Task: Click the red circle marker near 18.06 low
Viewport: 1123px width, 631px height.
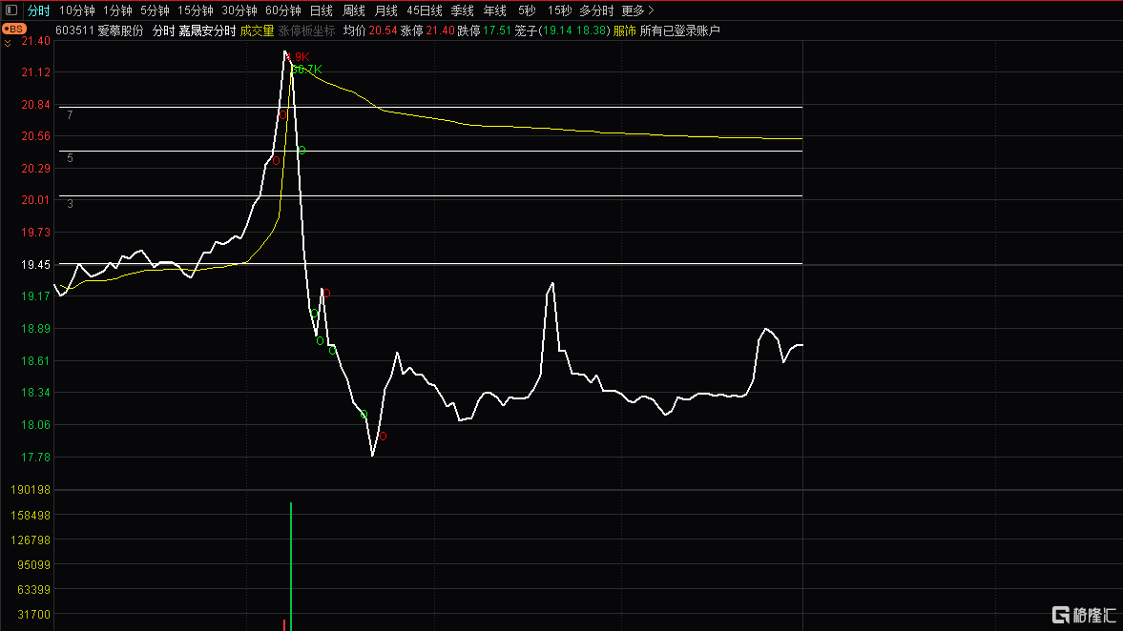Action: tap(384, 437)
